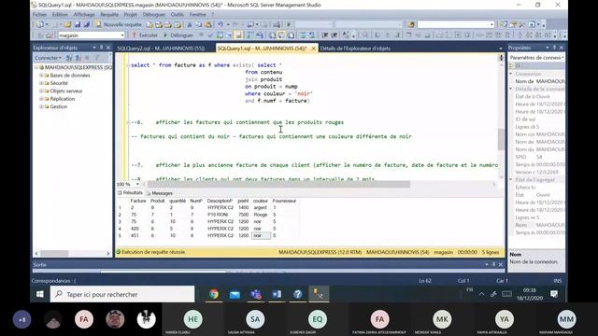Close the SQLQuery1.sql tab
The width and height of the screenshot is (598, 336).
(313, 49)
